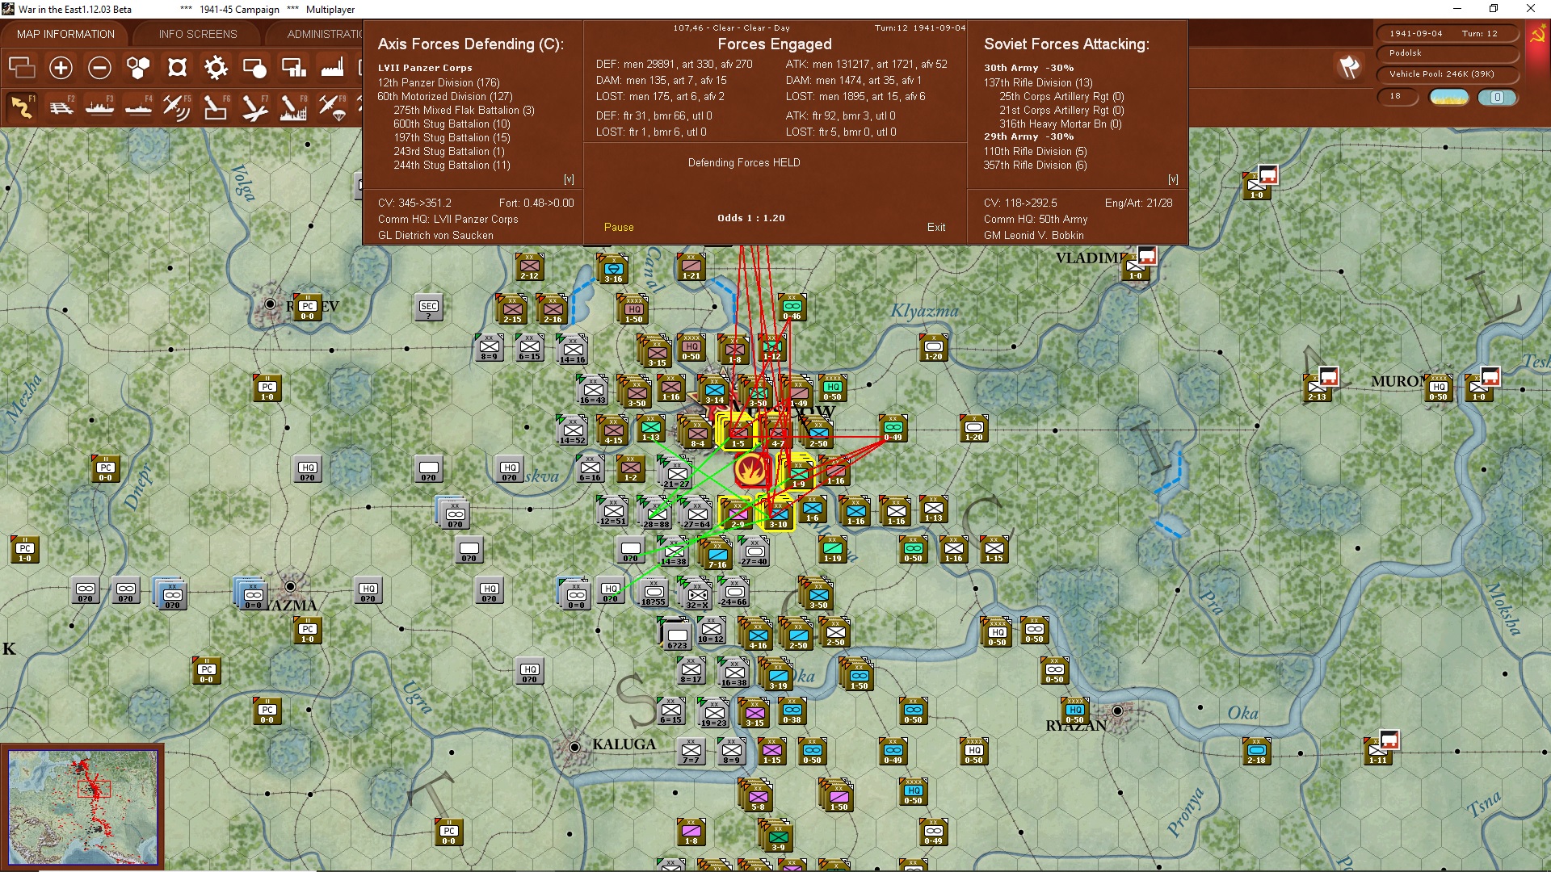This screenshot has height=872, width=1551.
Task: Click the overlapping rectangles toolbar icon
Action: [22, 68]
